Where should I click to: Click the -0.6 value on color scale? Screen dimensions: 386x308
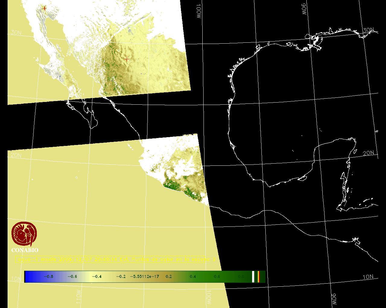[72, 276]
